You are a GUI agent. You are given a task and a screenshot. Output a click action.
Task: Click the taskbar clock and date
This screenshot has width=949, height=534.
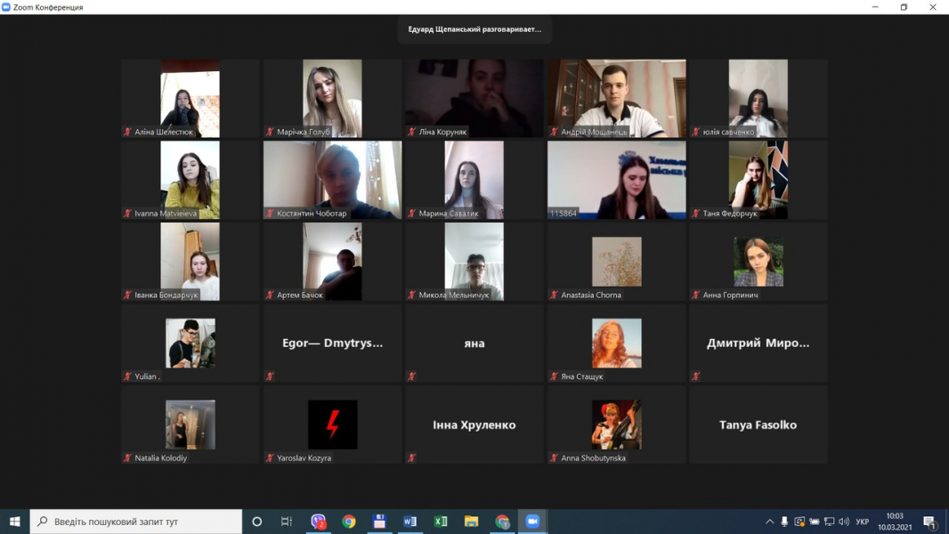point(895,522)
